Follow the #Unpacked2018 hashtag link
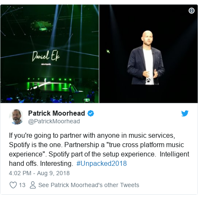The image size is (198, 199). click(101, 163)
